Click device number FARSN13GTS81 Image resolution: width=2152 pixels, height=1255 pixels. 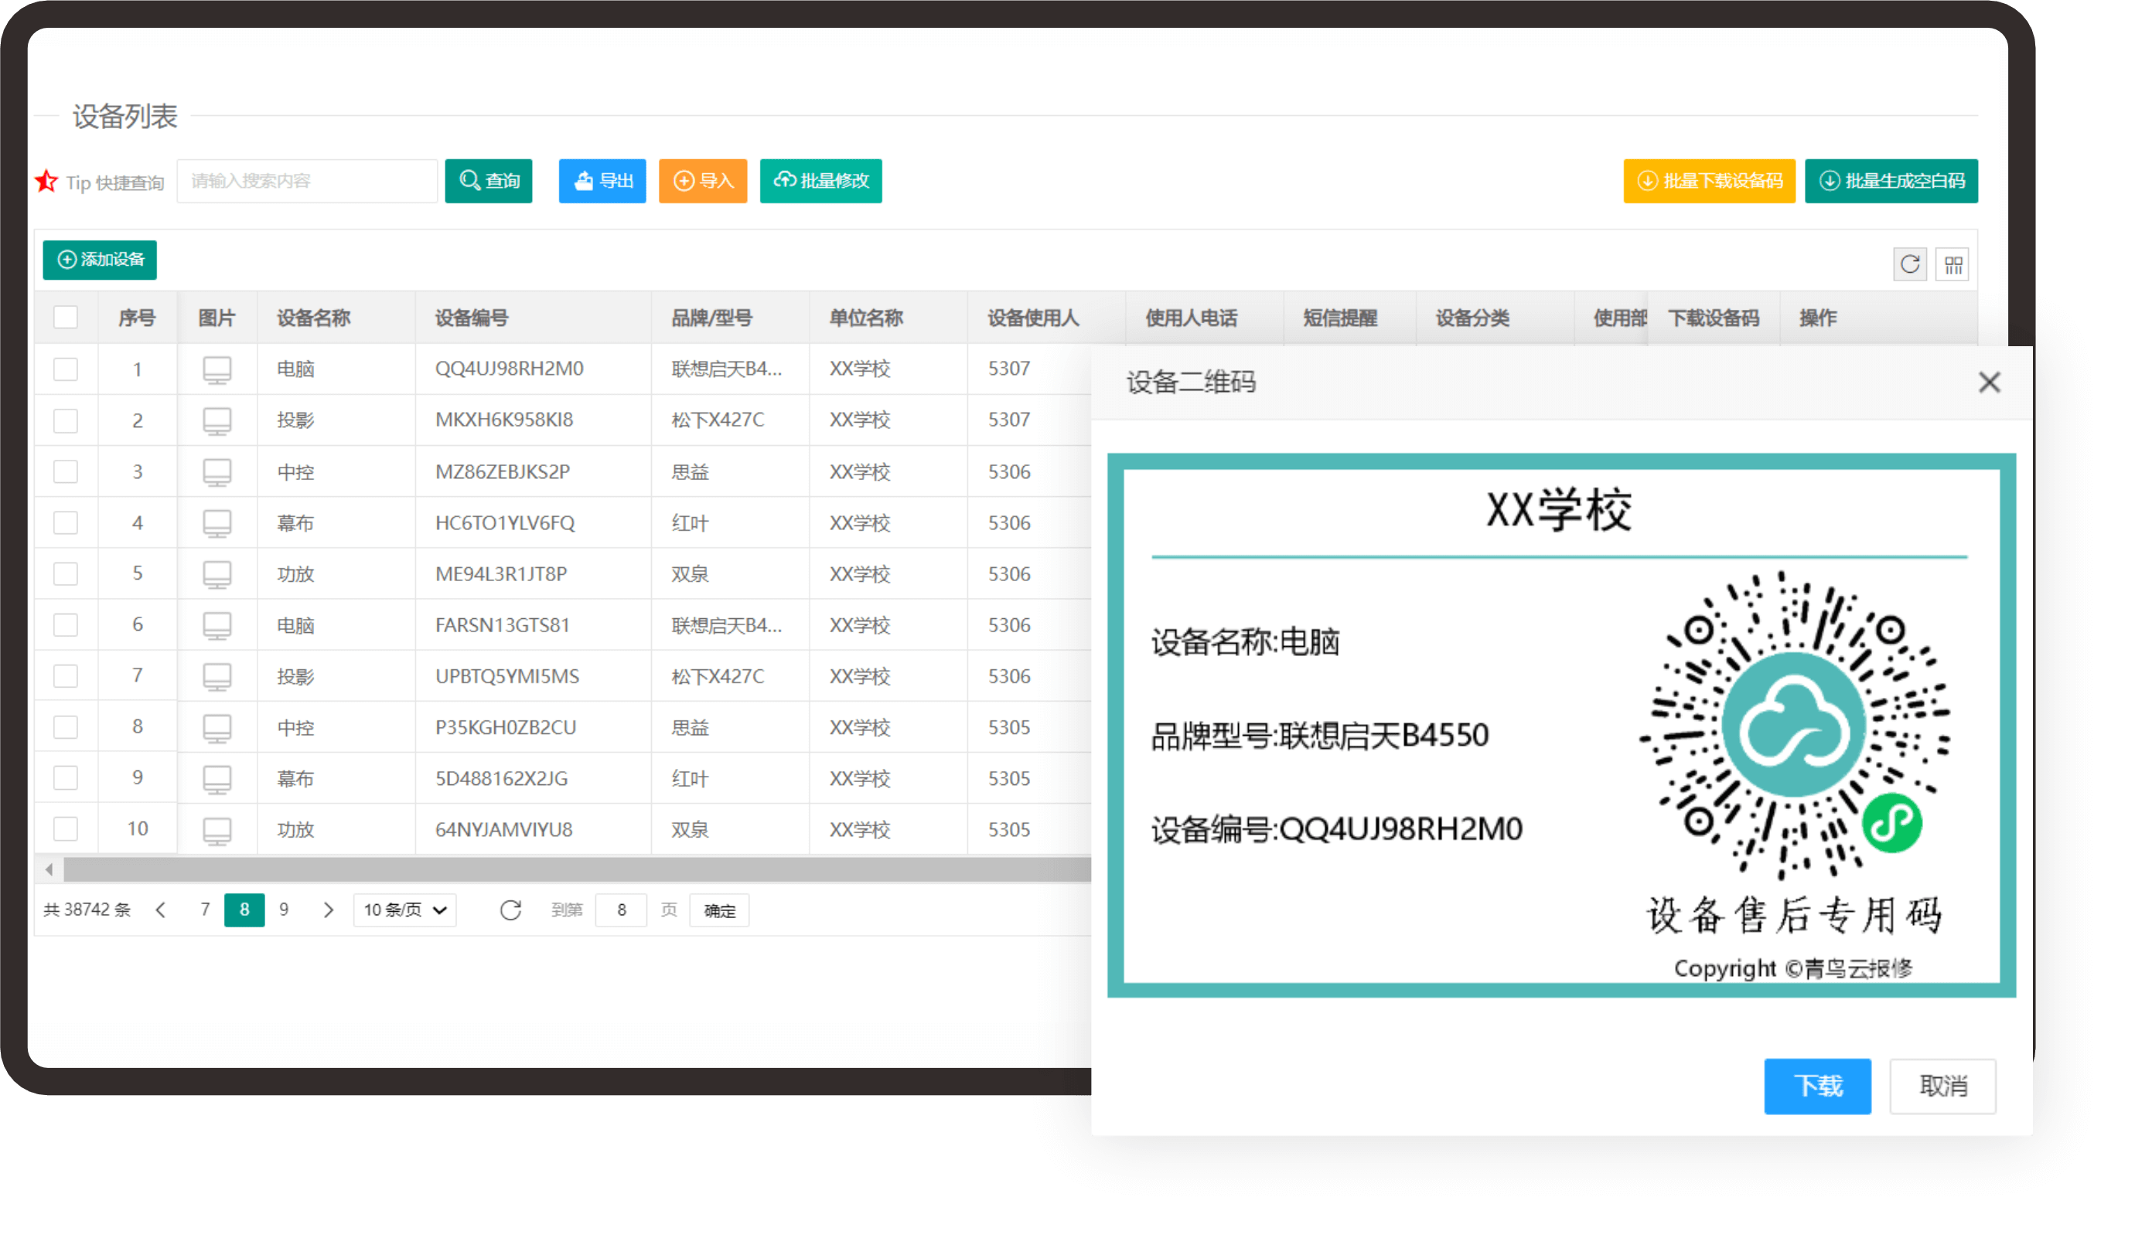(502, 625)
